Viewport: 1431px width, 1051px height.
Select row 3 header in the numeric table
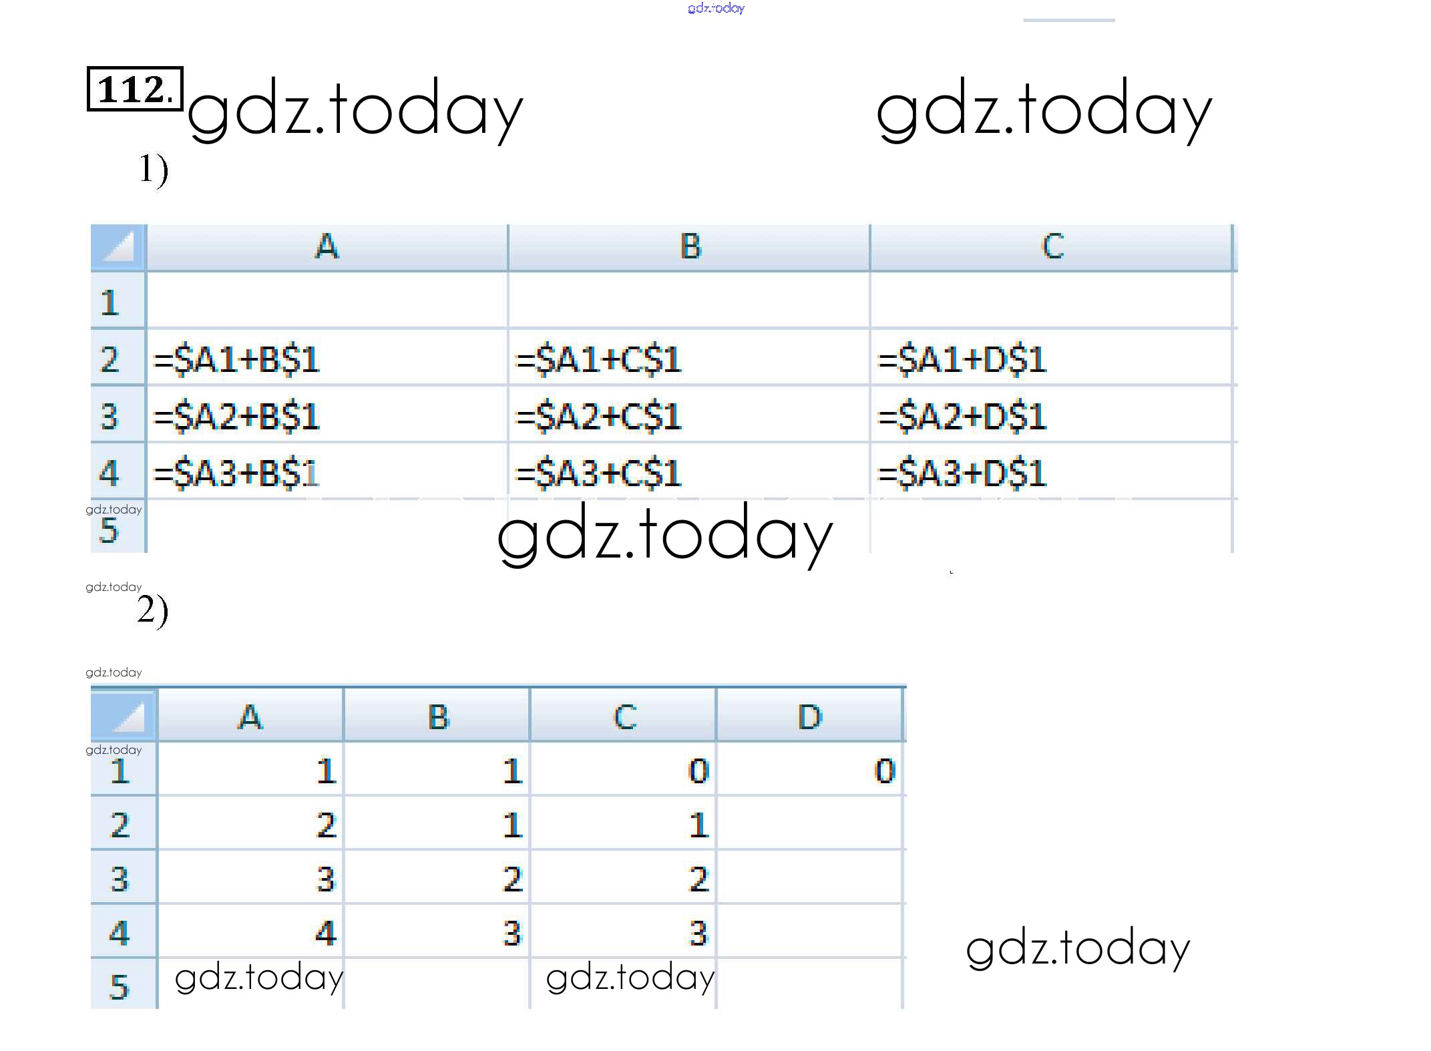point(120,878)
